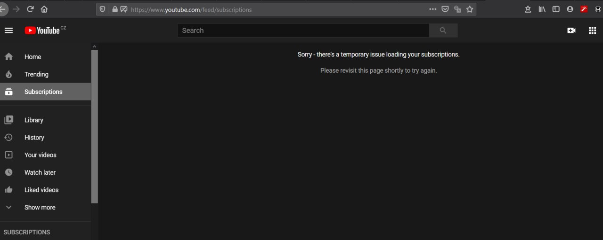Bookmark this page with the star icon
603x240 pixels.
pos(470,9)
